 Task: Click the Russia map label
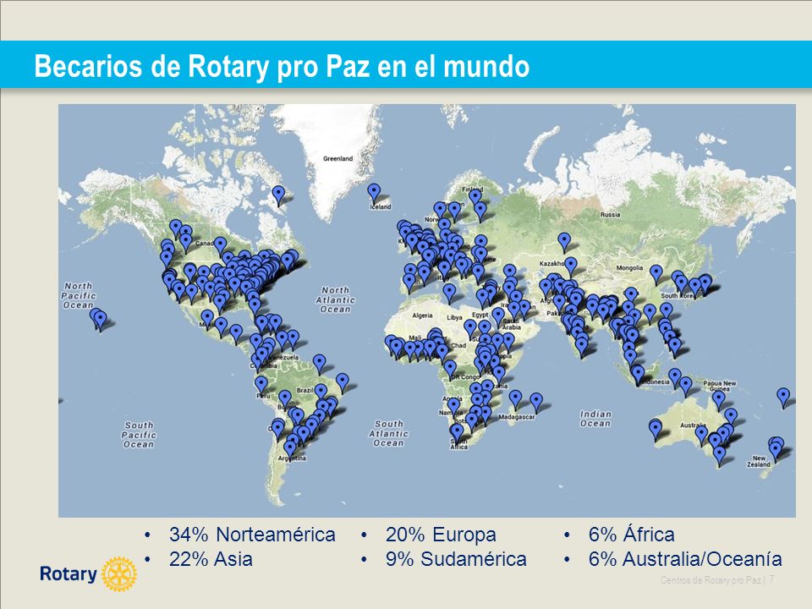[610, 214]
